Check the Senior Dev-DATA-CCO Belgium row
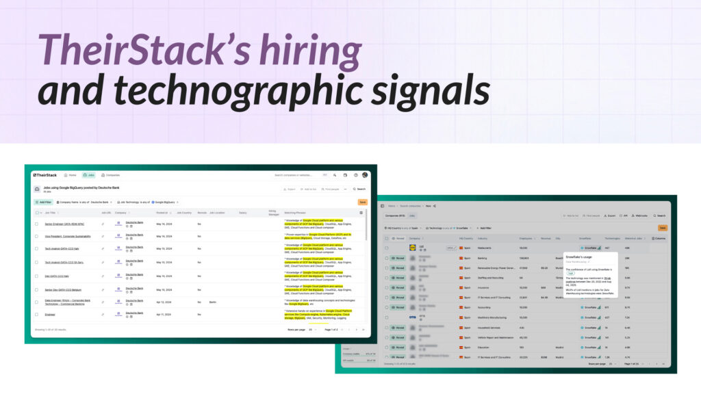Screen dimensions: 701x394 tap(37, 290)
